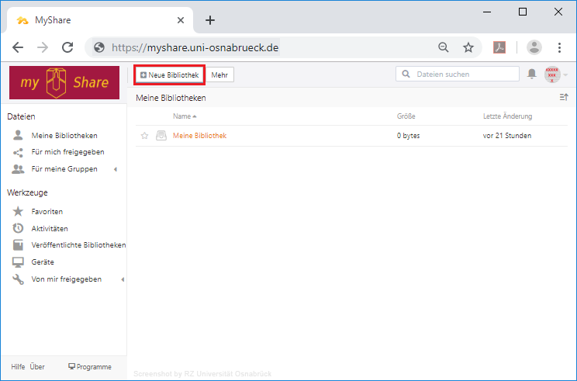Open Von mir freigegeben
Viewport: 577px width, 381px height.
point(66,279)
